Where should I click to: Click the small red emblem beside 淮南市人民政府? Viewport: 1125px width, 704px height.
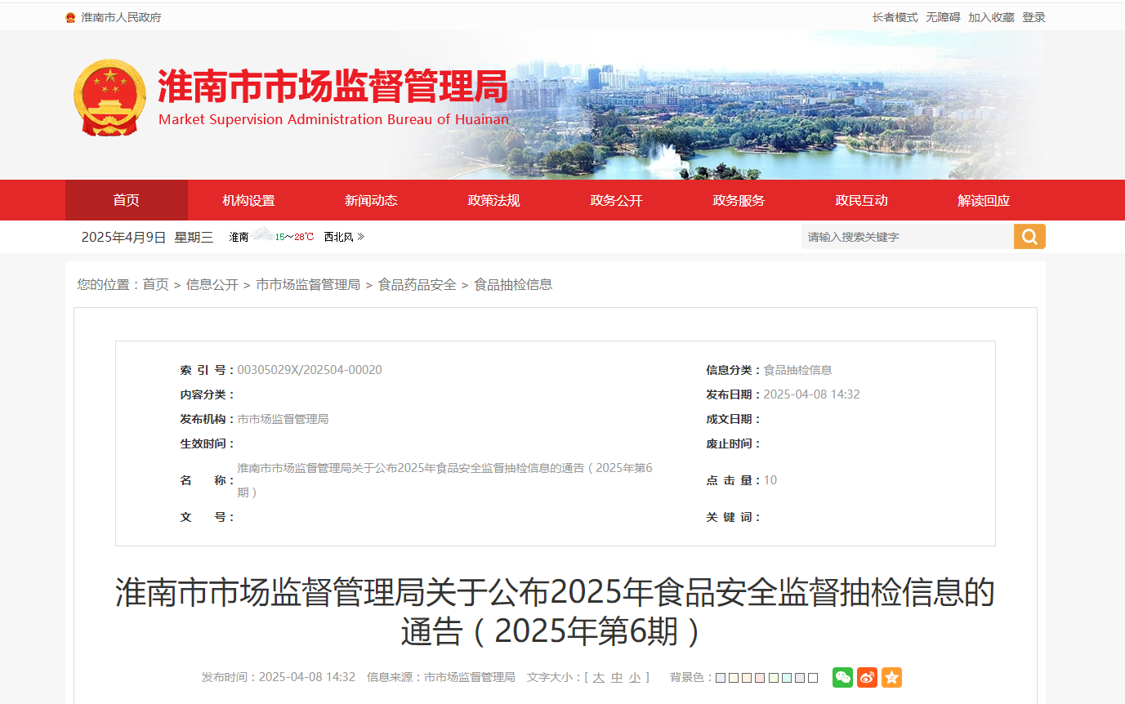[70, 17]
